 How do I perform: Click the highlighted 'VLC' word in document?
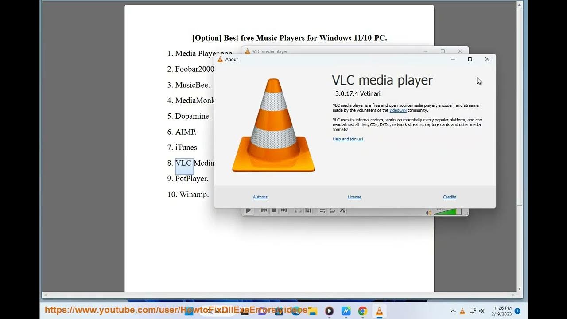(x=183, y=163)
